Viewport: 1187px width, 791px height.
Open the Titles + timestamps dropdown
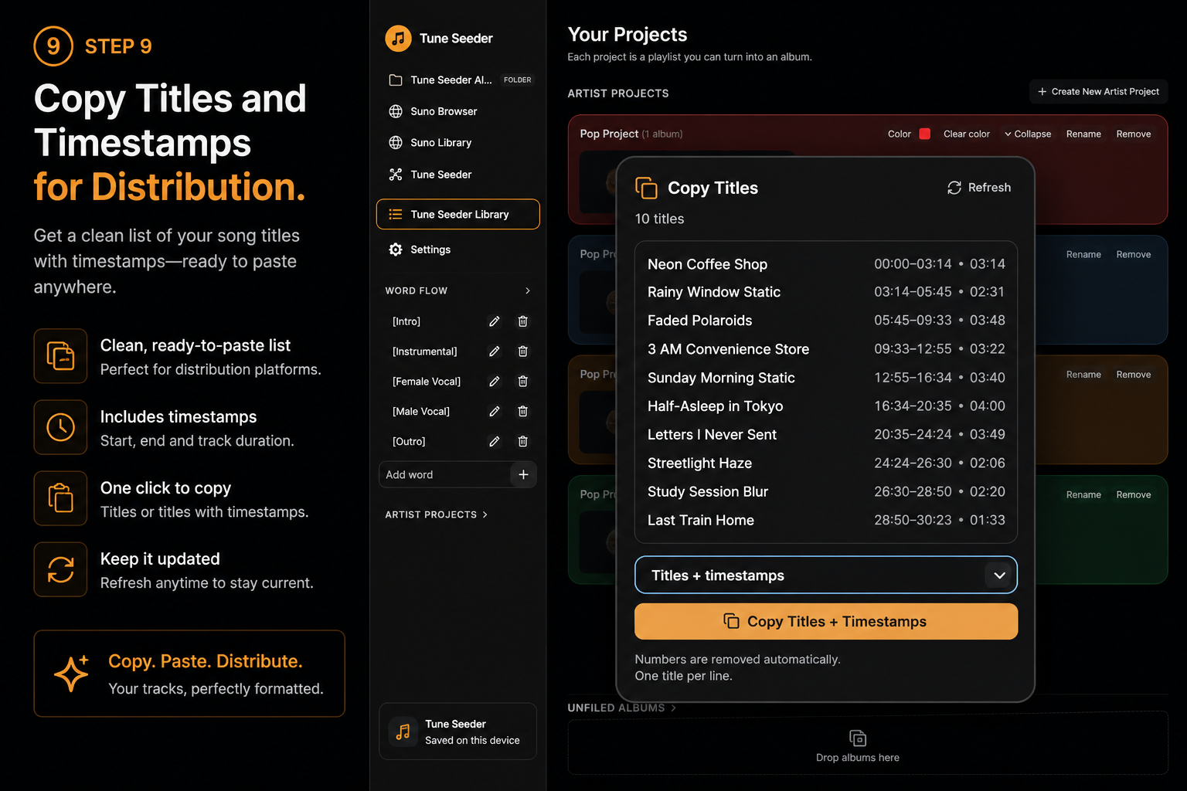pos(826,575)
